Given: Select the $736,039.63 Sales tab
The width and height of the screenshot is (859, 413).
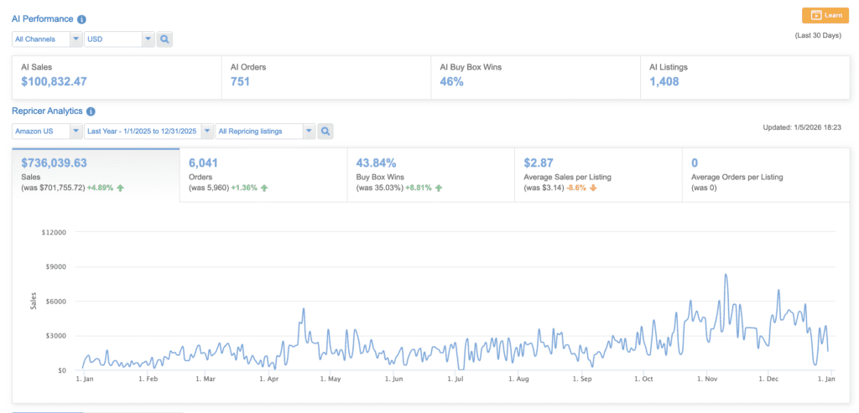Looking at the screenshot, I should [x=95, y=175].
